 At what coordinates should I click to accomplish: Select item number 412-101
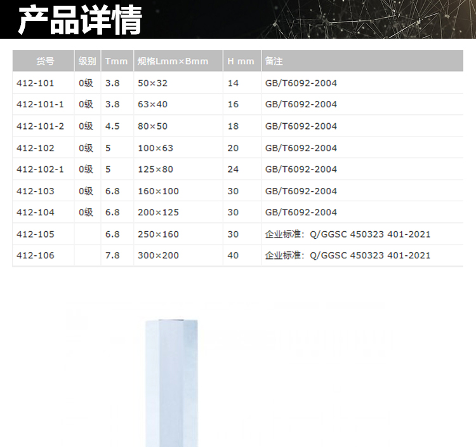pos(35,83)
